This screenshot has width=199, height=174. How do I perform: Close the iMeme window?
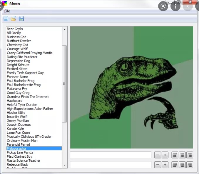[190, 2]
